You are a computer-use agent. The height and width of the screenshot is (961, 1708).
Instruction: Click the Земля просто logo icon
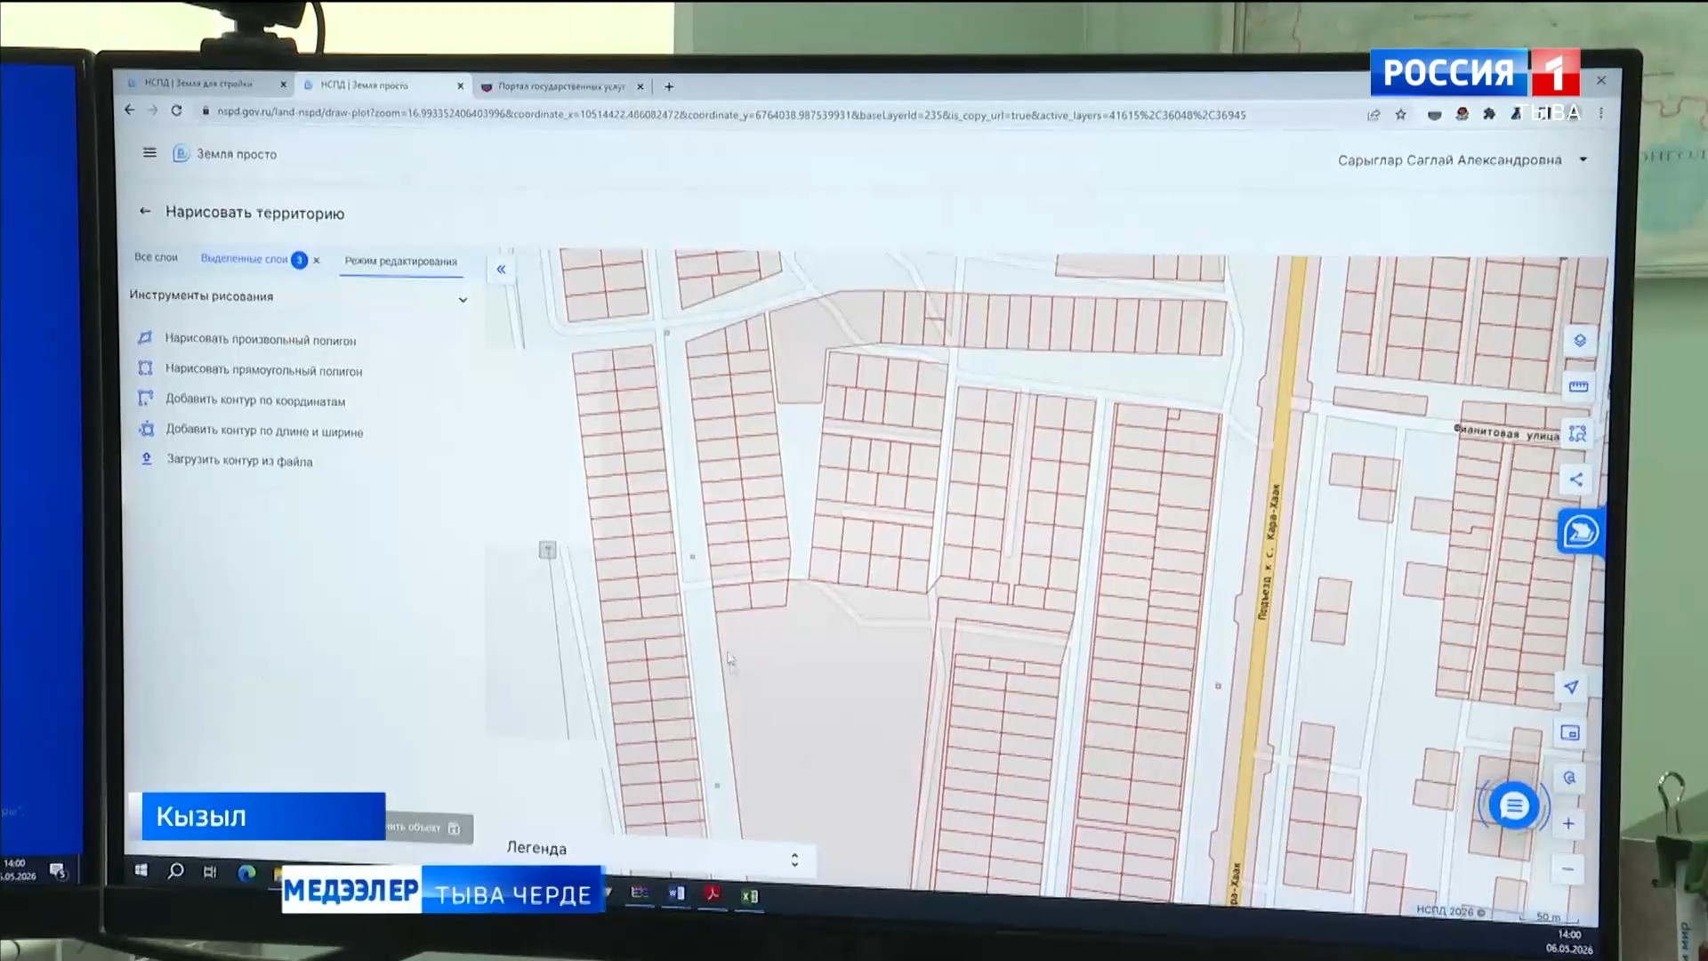pyautogui.click(x=181, y=153)
